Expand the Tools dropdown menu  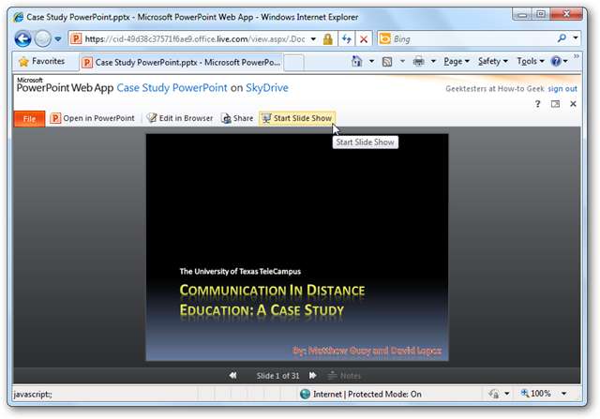click(530, 62)
